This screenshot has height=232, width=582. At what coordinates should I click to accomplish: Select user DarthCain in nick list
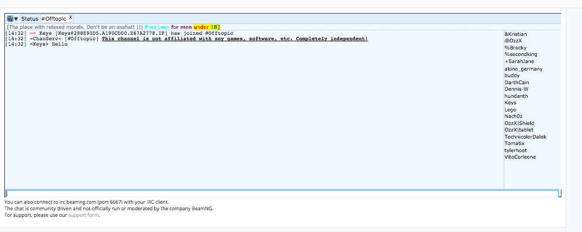tap(517, 83)
